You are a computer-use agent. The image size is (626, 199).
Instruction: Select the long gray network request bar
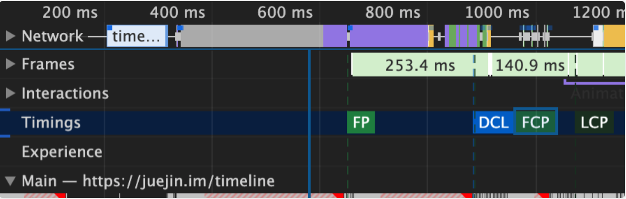pyautogui.click(x=252, y=36)
